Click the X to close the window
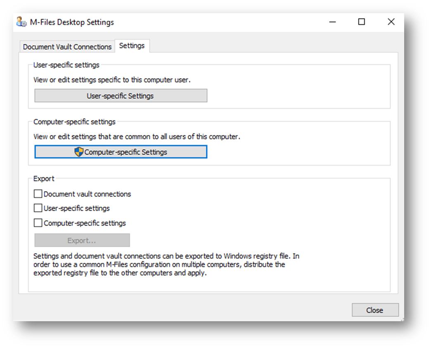Screen dimensions: 431x350 coord(391,22)
